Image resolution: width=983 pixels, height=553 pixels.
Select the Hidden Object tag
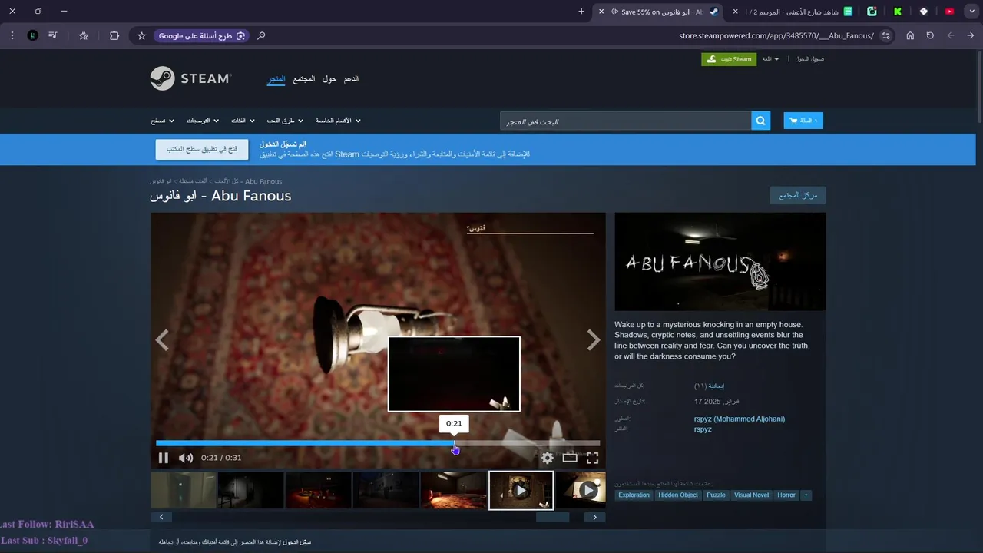tap(678, 495)
